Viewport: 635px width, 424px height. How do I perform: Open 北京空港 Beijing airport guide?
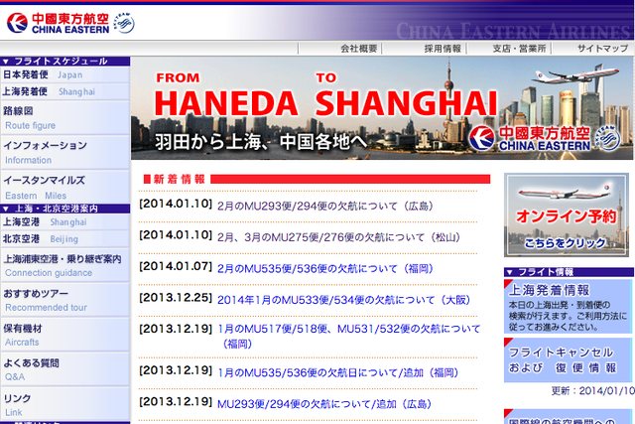[64, 239]
